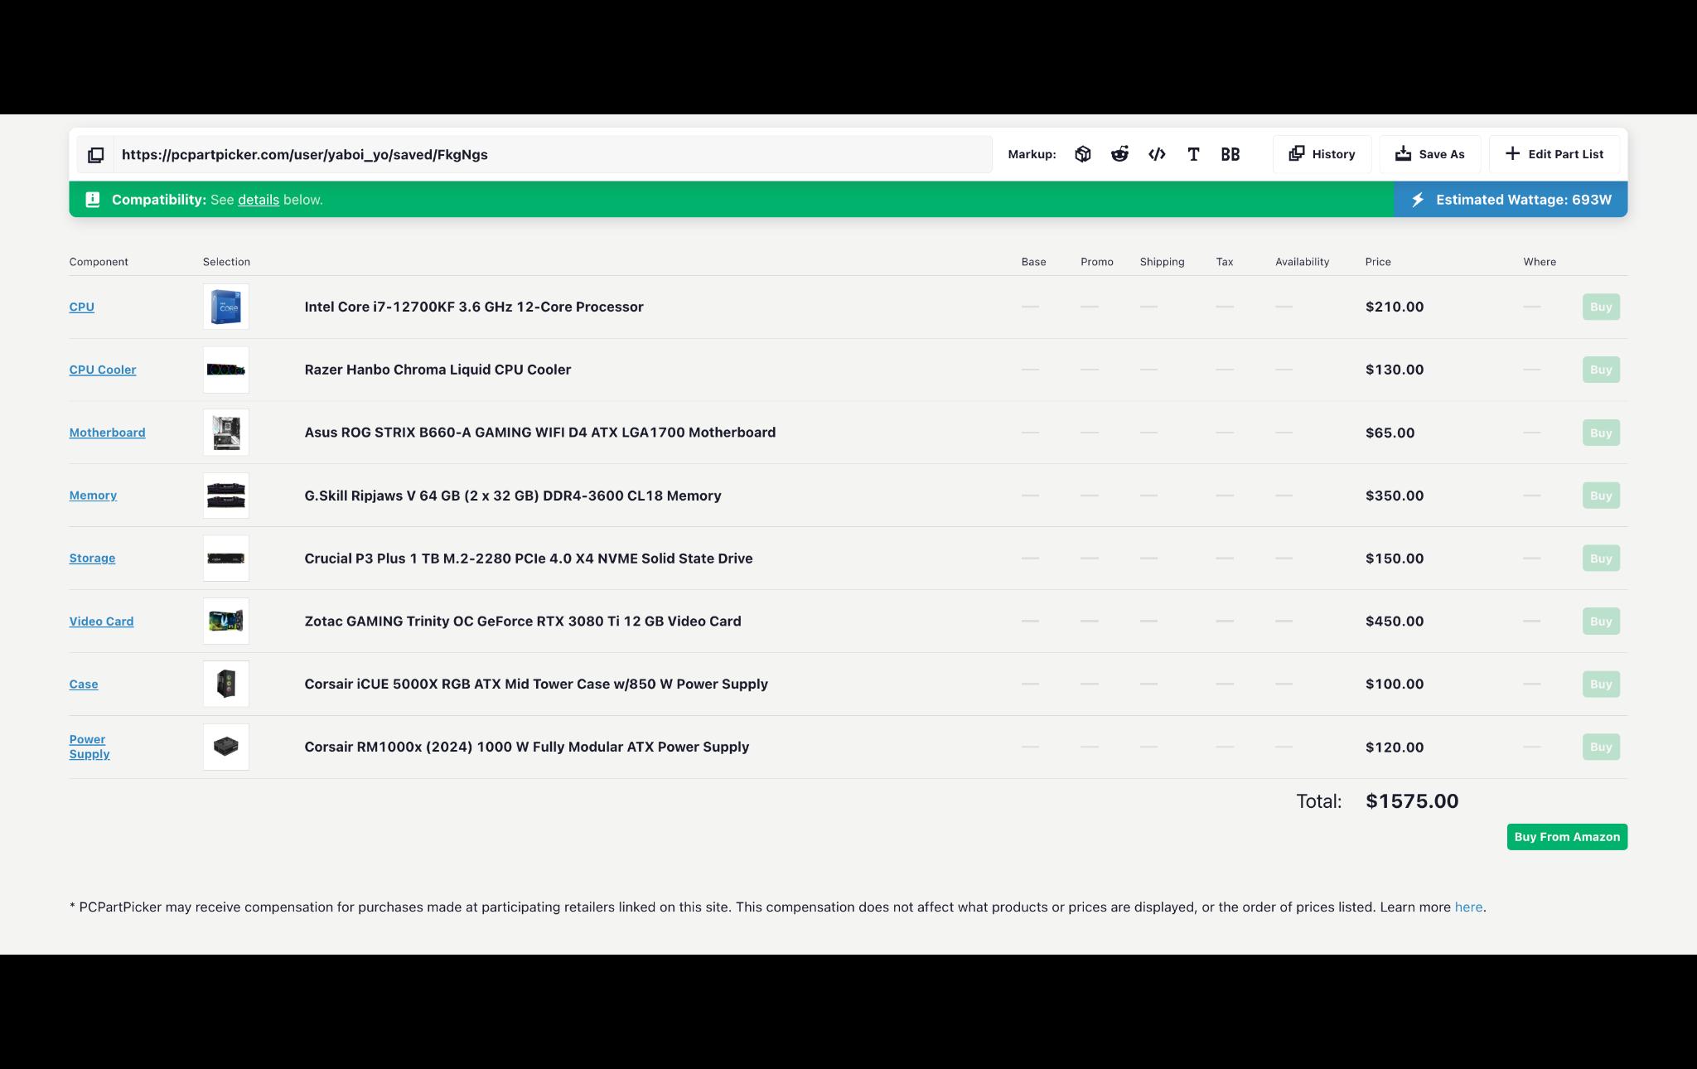Viewport: 1697px width, 1069px height.
Task: Follow the 'here' learn more link
Action: 1468,907
